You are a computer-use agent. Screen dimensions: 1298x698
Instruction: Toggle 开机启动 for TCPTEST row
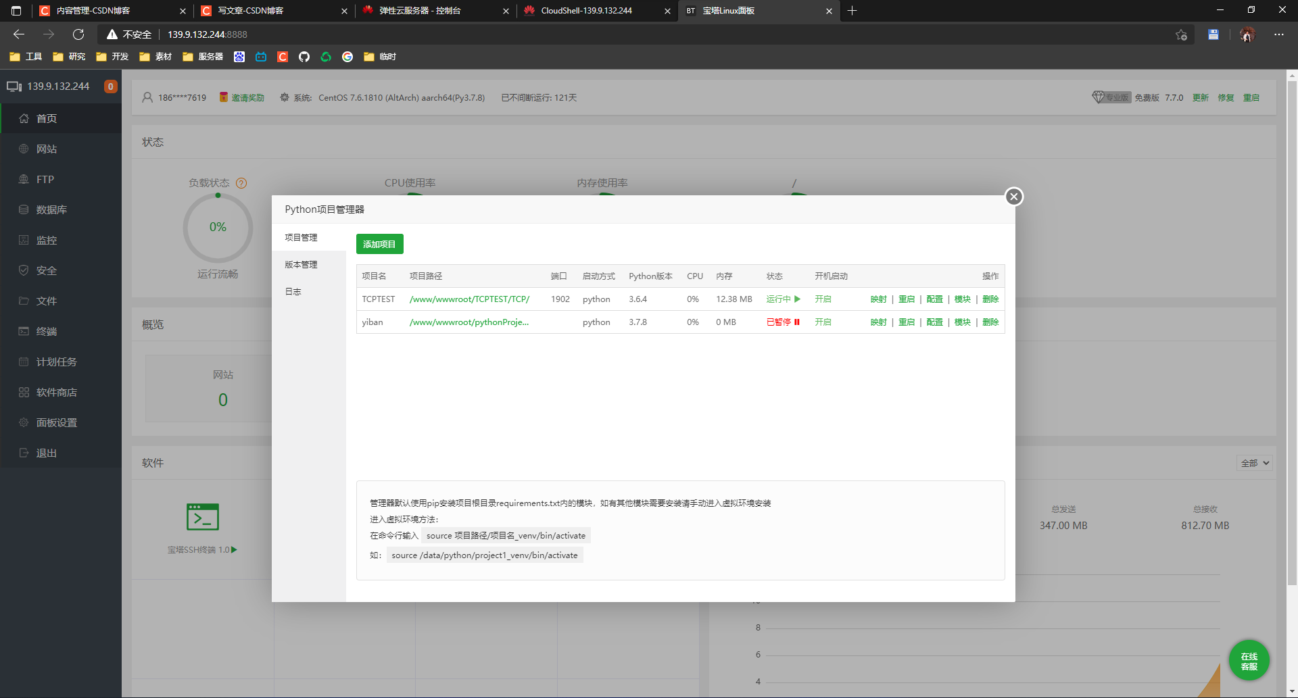click(x=823, y=299)
